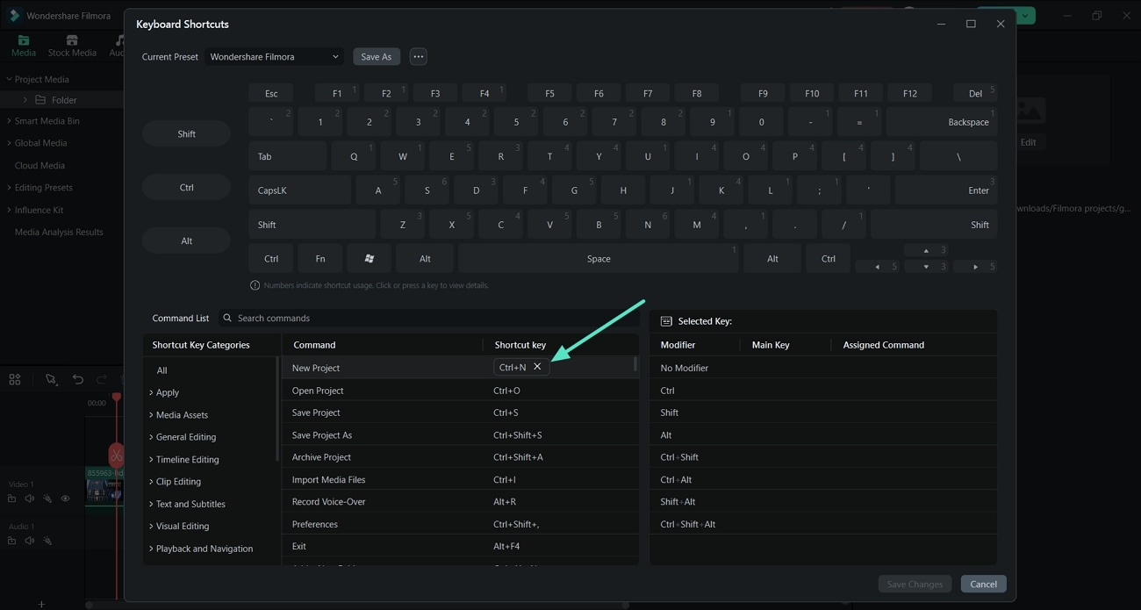Image resolution: width=1141 pixels, height=610 pixels.
Task: Click the lock icon on Audio 1 track
Action: [x=12, y=541]
